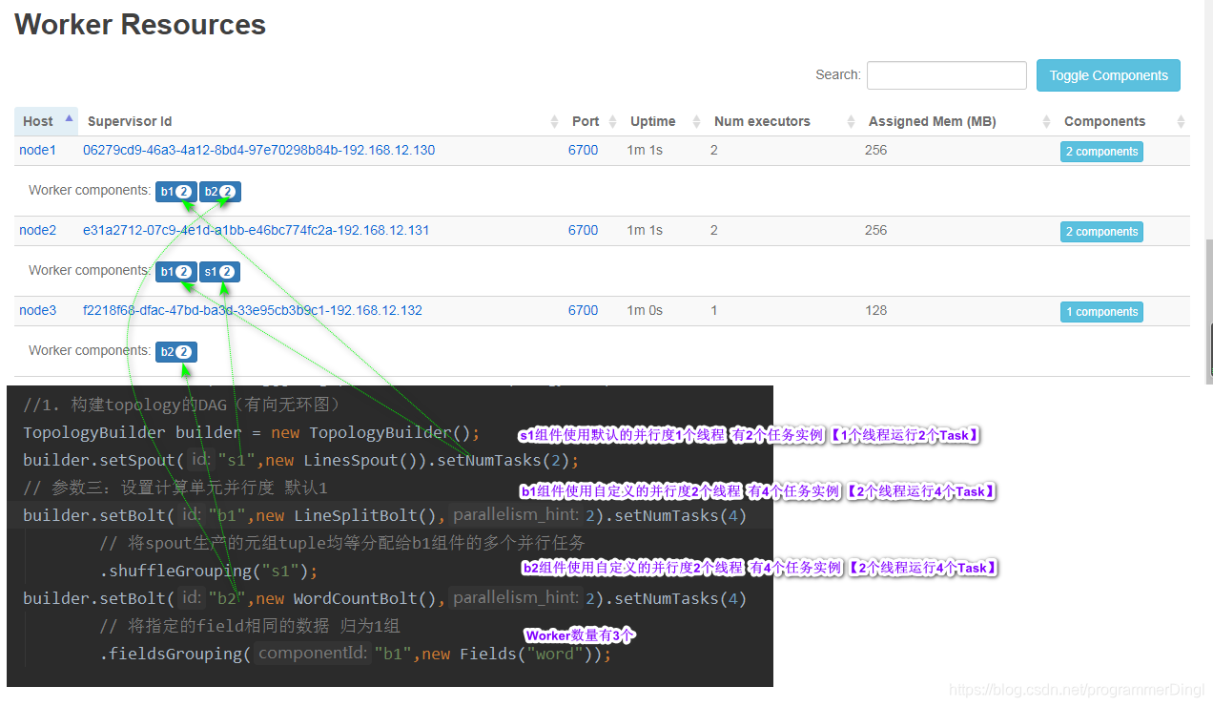Open supervisor 06279cd9 link for node1

pyautogui.click(x=258, y=150)
